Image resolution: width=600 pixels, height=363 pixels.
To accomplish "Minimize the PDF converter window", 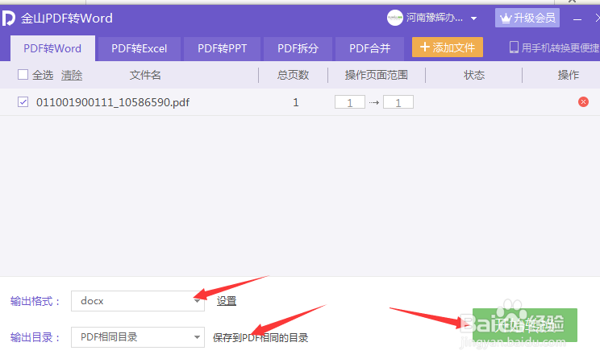I will click(577, 19).
